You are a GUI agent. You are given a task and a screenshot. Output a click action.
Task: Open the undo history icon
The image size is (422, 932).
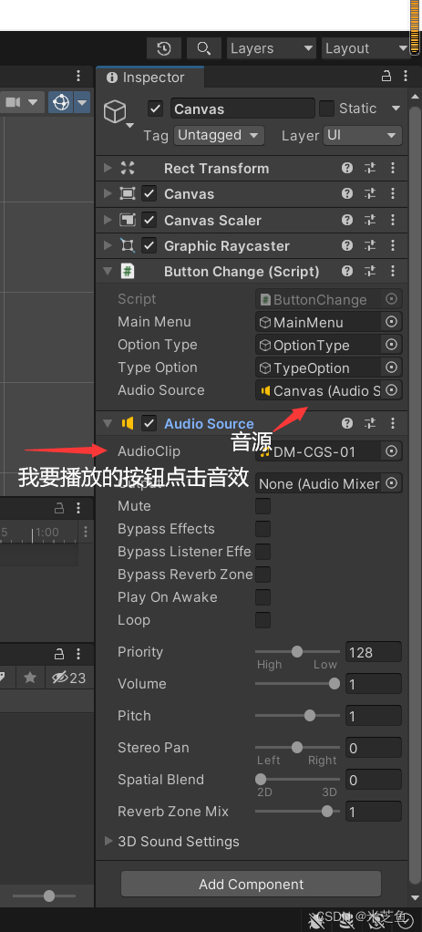tap(164, 48)
